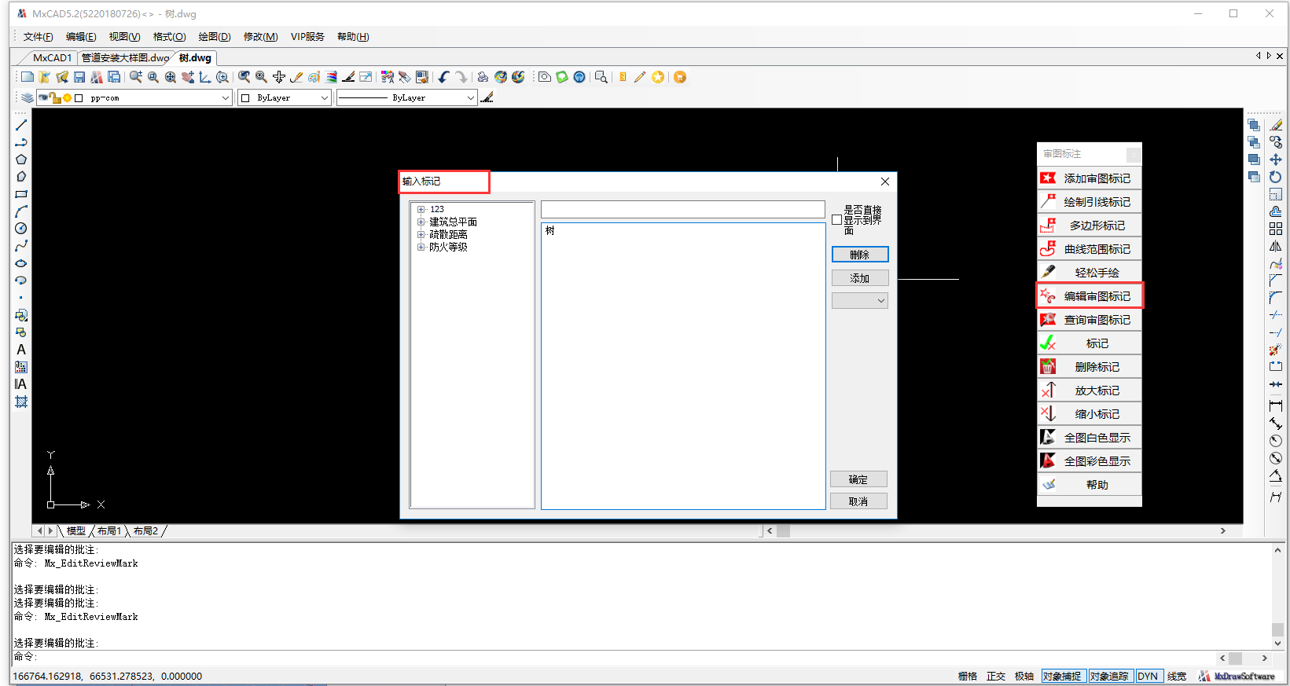Select the Circle drawing tool
Screen dimensions: 1290x686
(21, 229)
